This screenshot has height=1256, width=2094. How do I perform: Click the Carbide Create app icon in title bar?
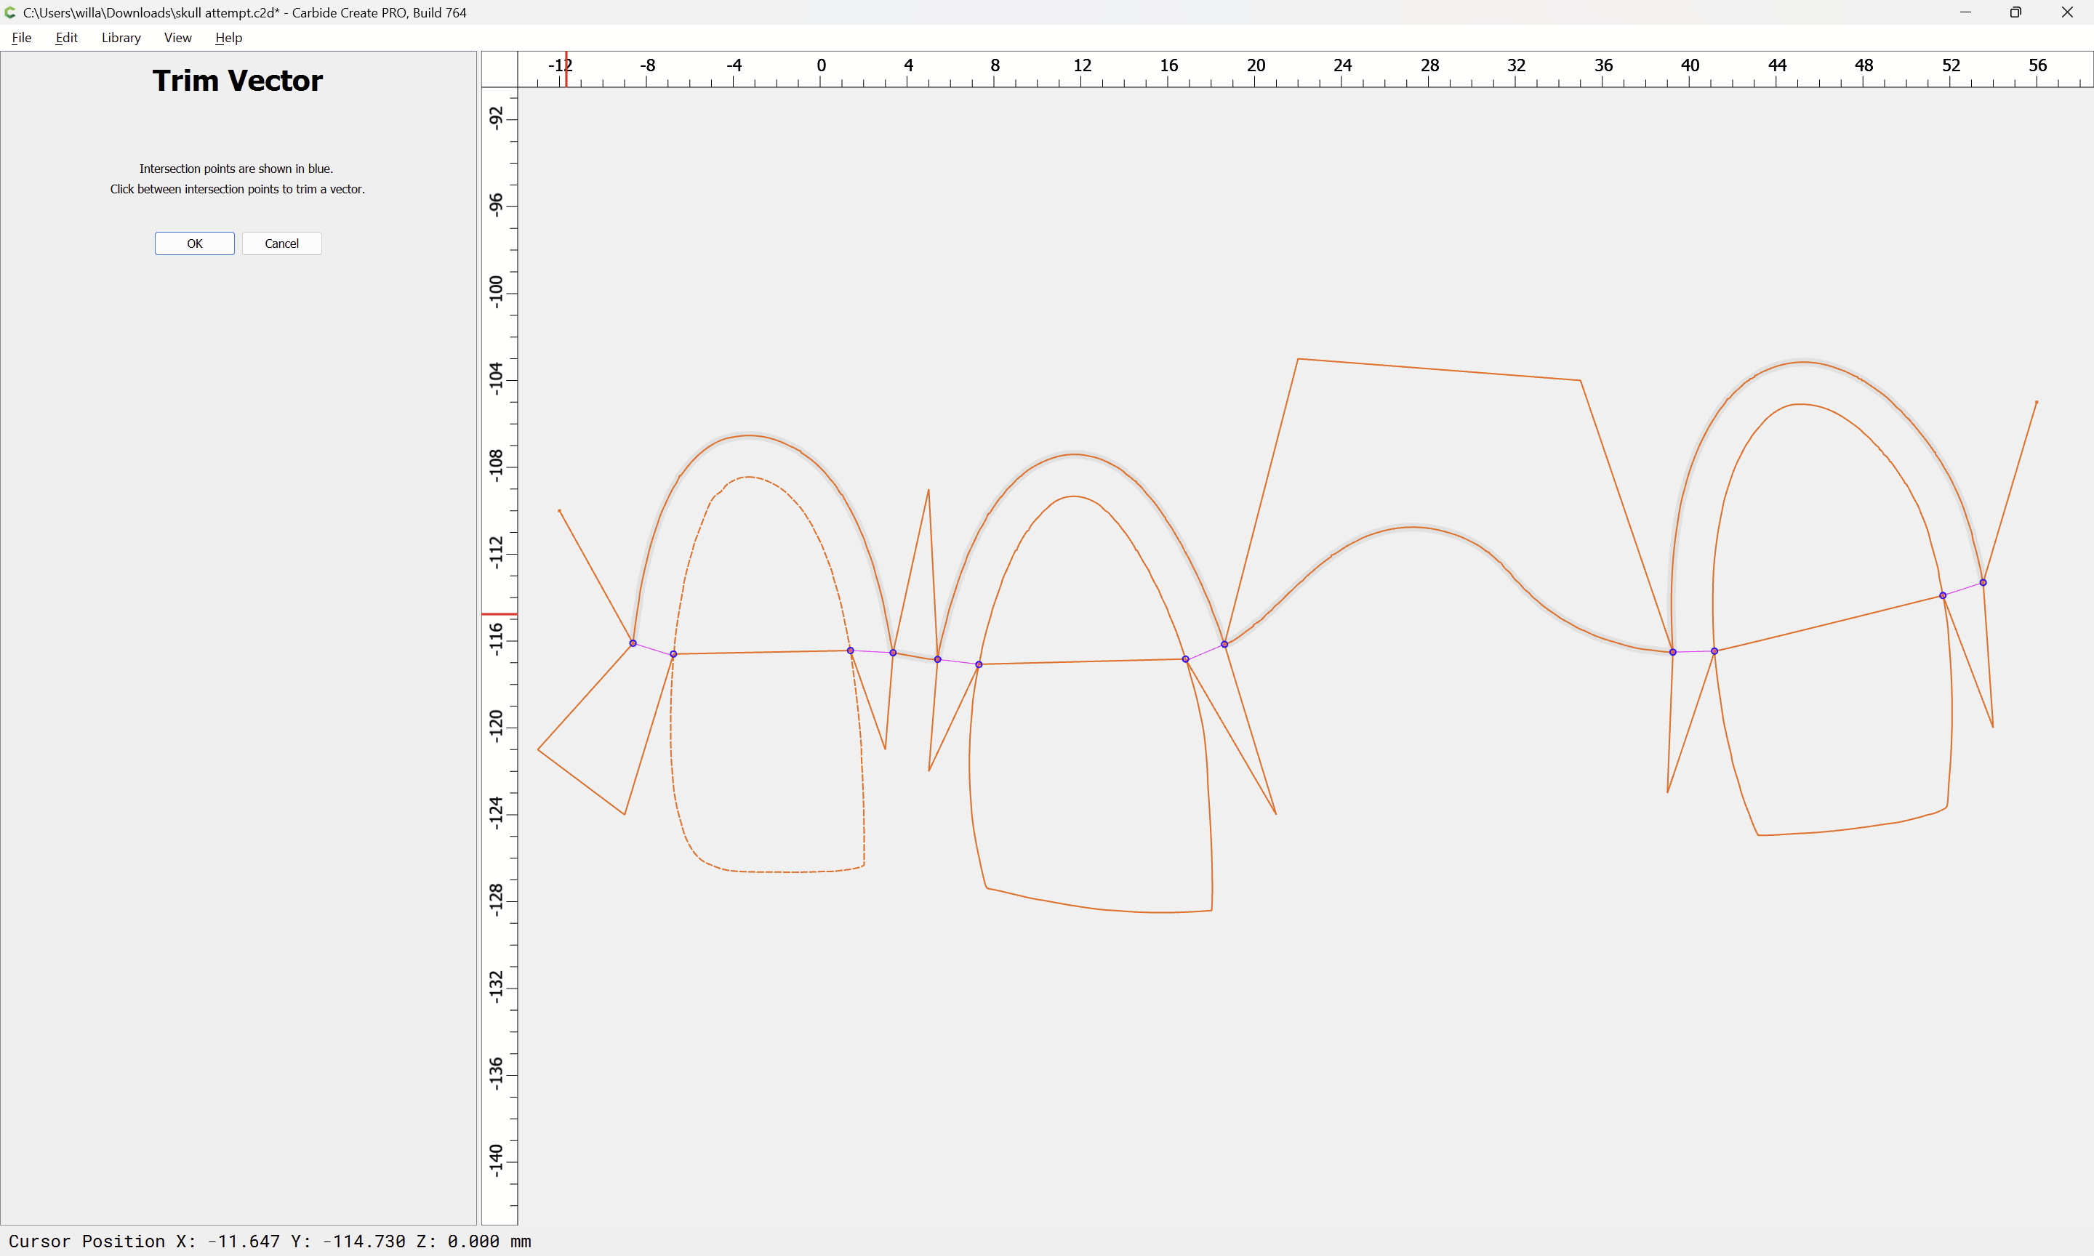(x=10, y=12)
